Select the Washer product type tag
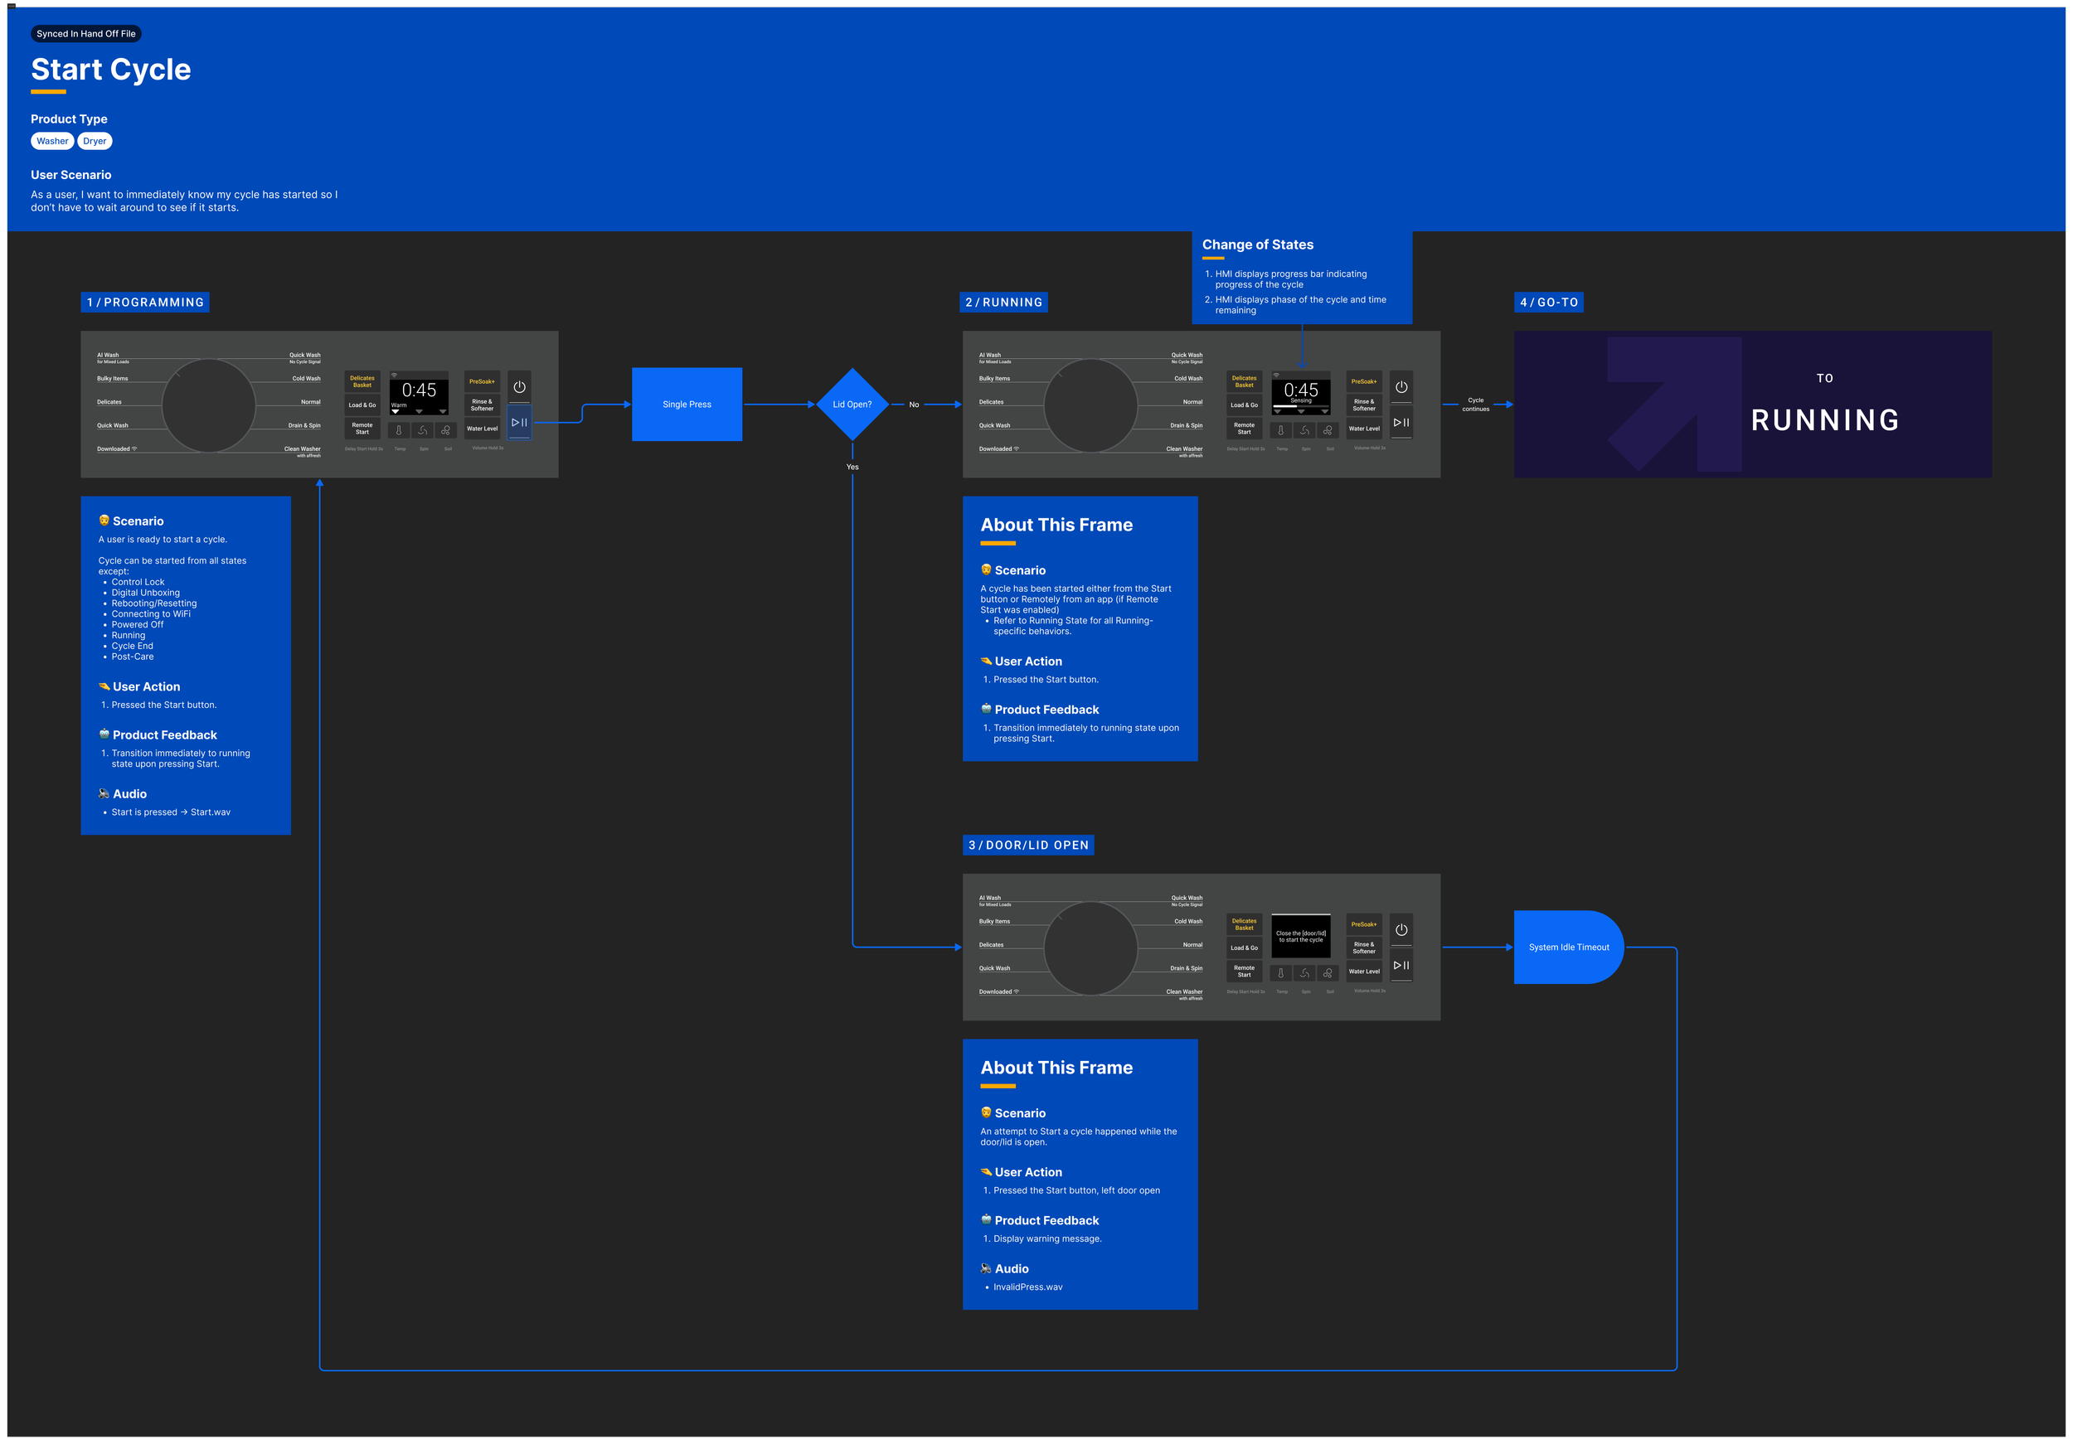 [x=52, y=141]
